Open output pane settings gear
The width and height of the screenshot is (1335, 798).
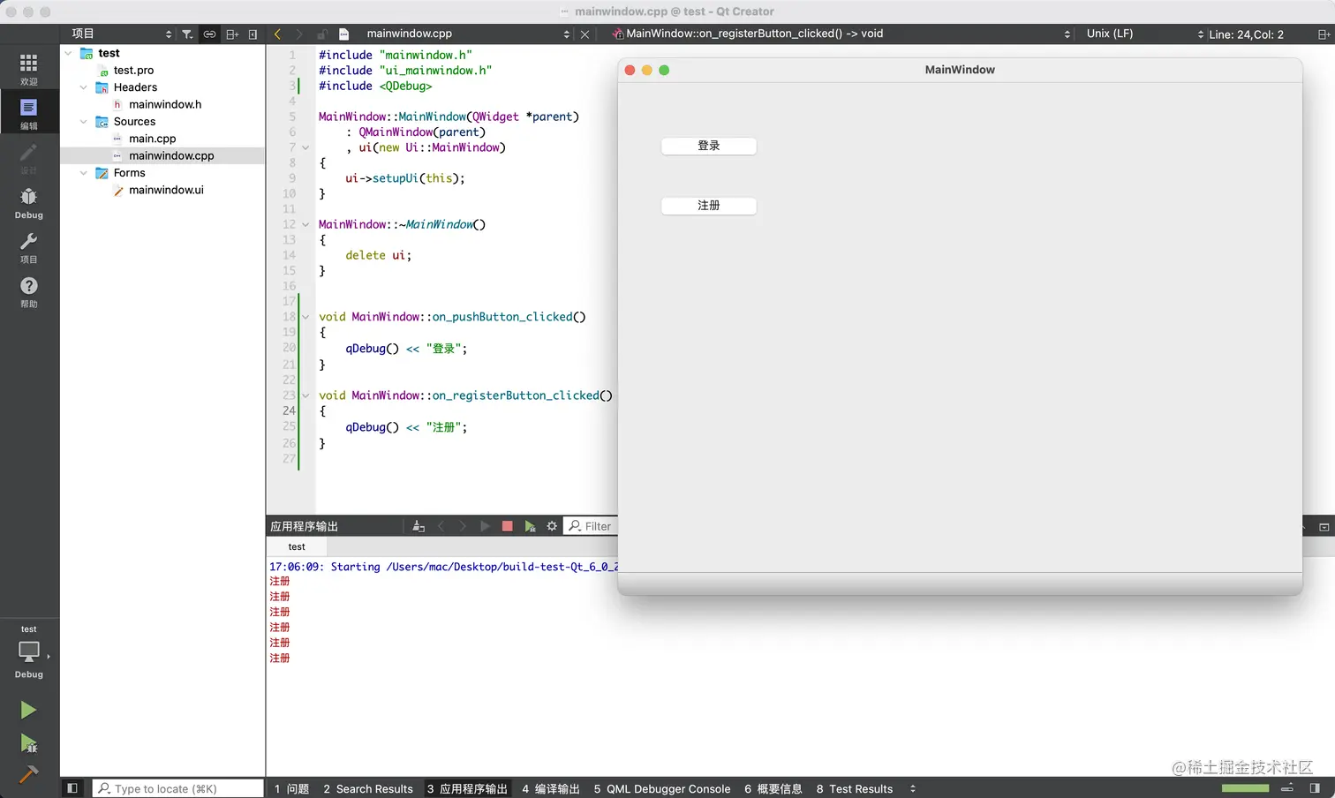(x=552, y=526)
